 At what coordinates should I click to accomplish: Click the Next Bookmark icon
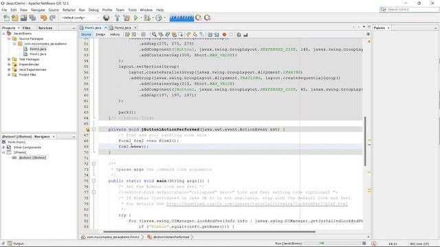pyautogui.click(x=195, y=35)
